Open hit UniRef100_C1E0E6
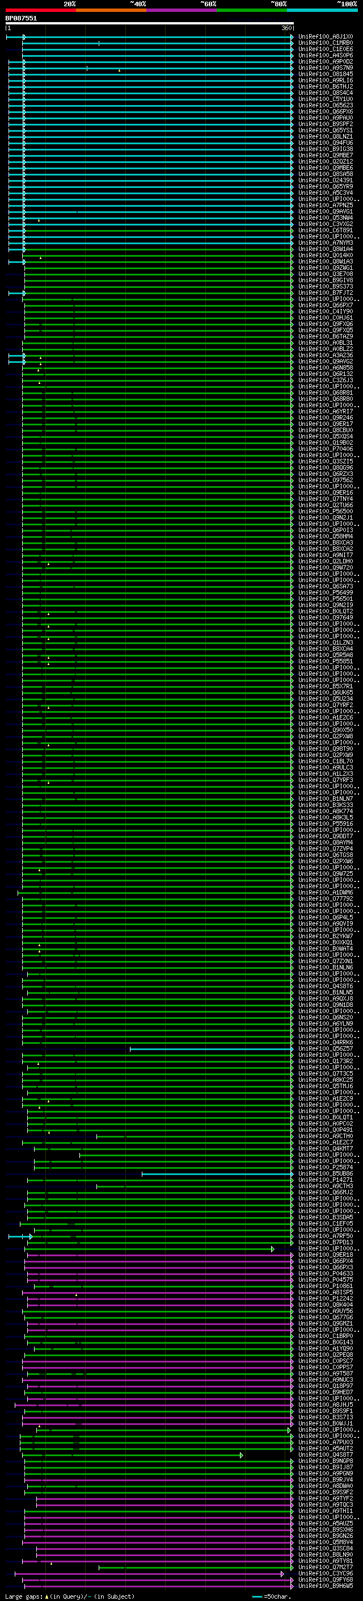The width and height of the screenshot is (363, 1601). (x=326, y=49)
